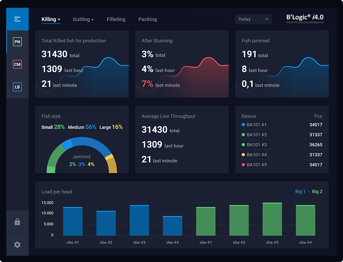Select the LB module in the sidebar
The height and width of the screenshot is (262, 343).
click(x=17, y=87)
